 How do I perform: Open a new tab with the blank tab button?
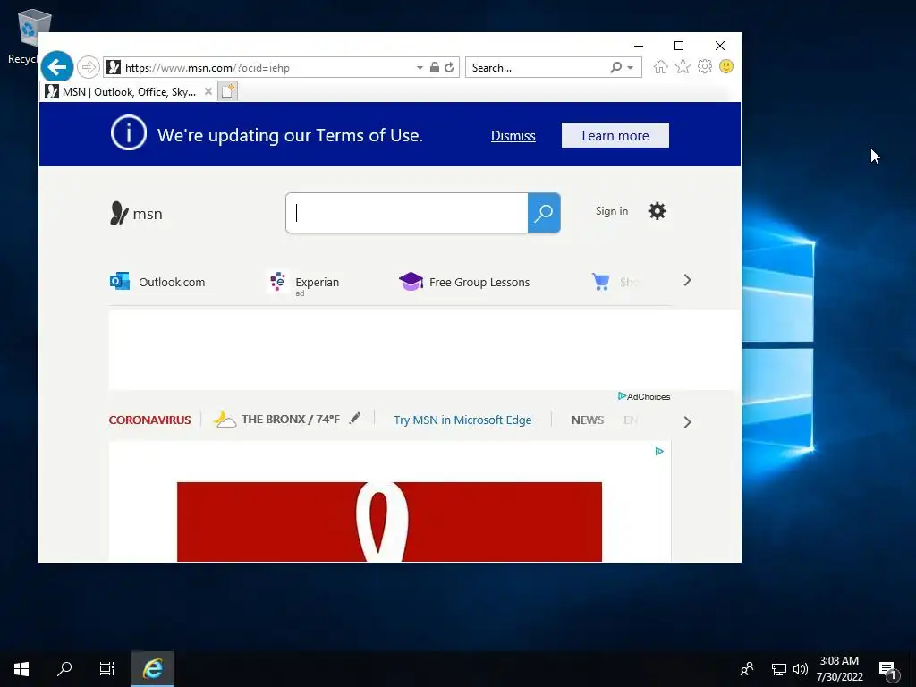[228, 91]
